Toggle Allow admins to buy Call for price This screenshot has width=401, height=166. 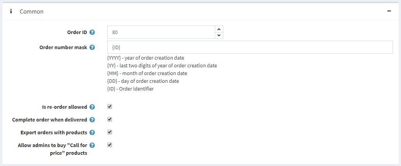(110, 145)
